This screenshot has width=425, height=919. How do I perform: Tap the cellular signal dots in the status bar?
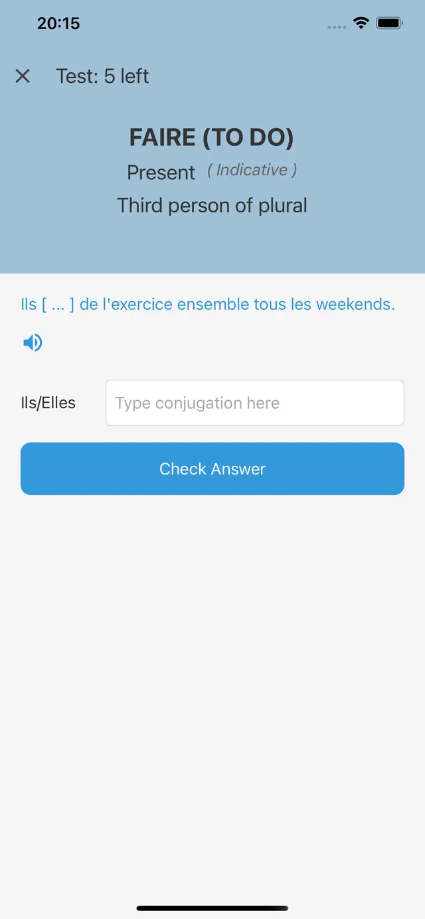(x=337, y=27)
